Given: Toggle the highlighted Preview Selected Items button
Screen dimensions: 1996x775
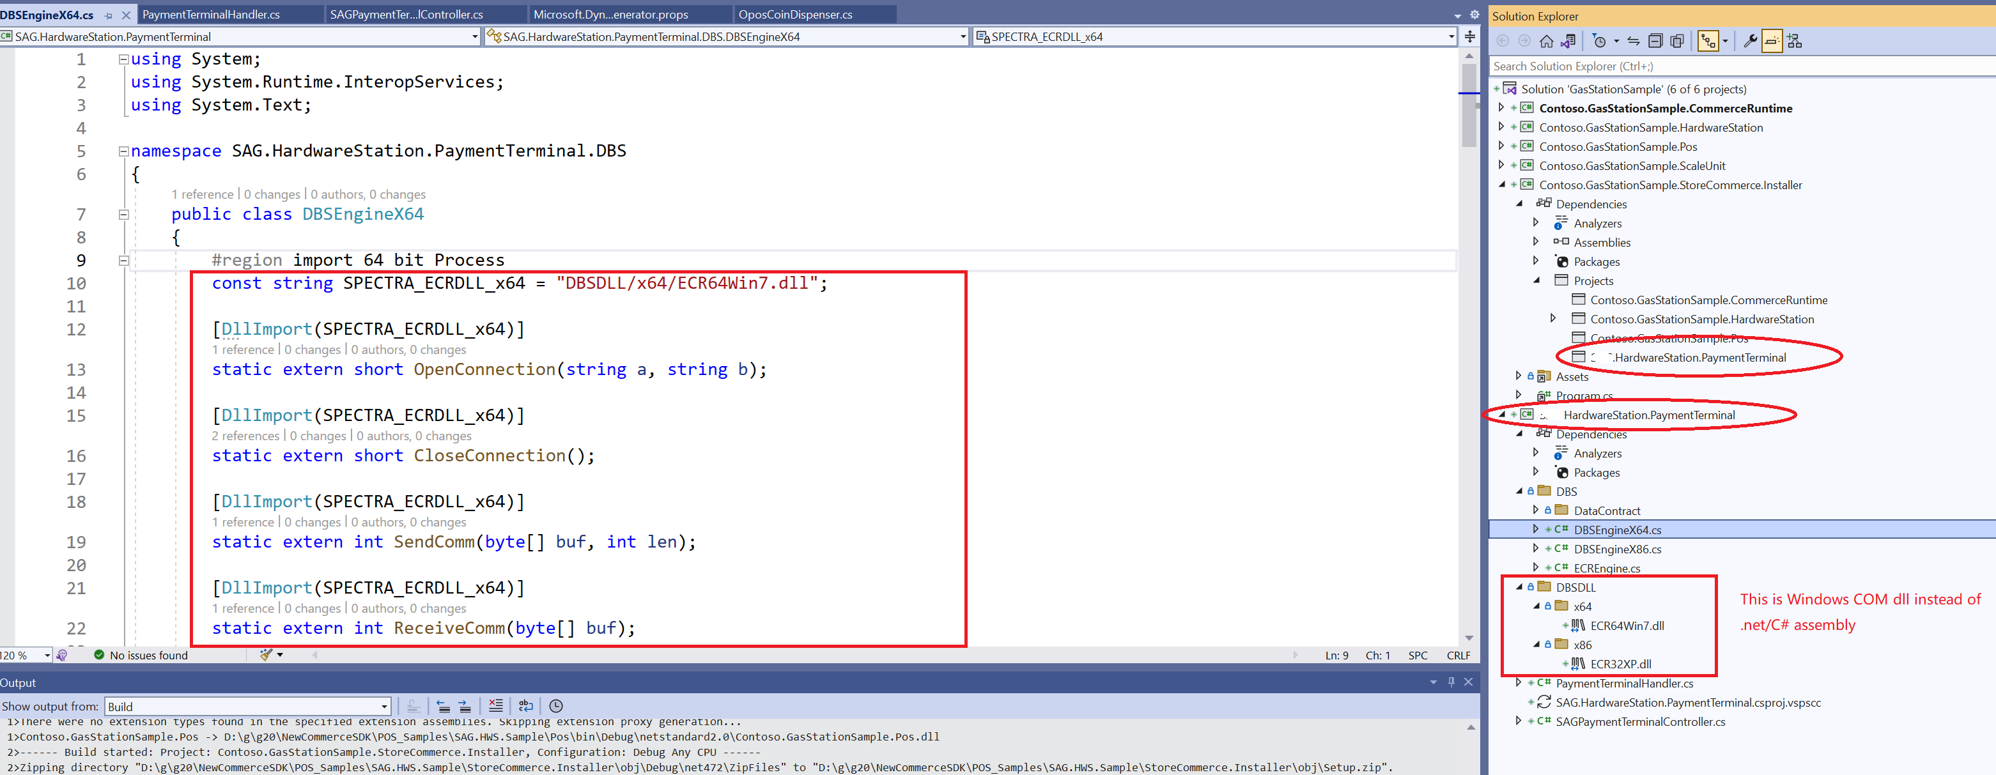Looking at the screenshot, I should tap(1772, 40).
